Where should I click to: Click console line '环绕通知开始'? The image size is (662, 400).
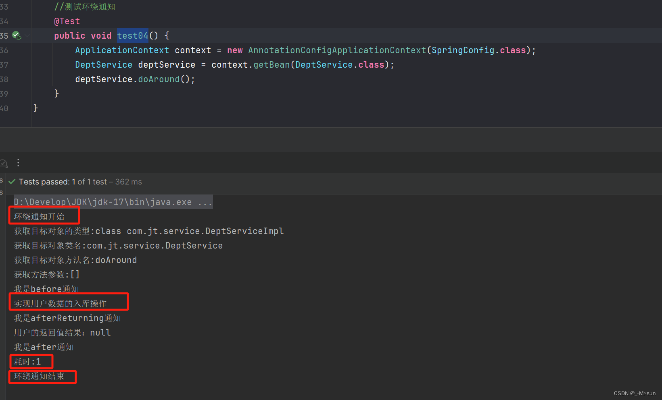(x=39, y=217)
